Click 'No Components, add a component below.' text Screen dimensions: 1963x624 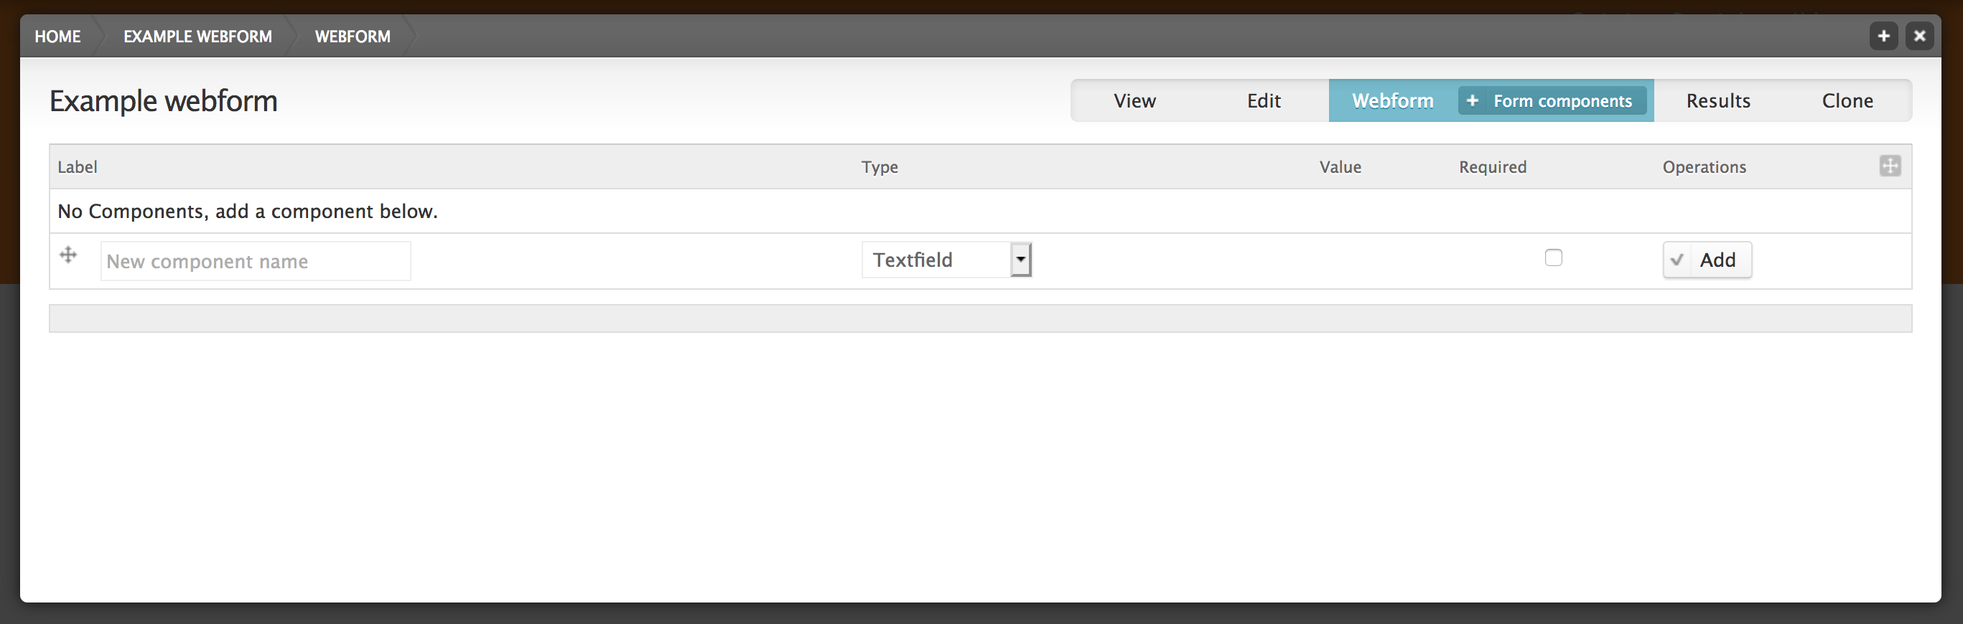248,211
